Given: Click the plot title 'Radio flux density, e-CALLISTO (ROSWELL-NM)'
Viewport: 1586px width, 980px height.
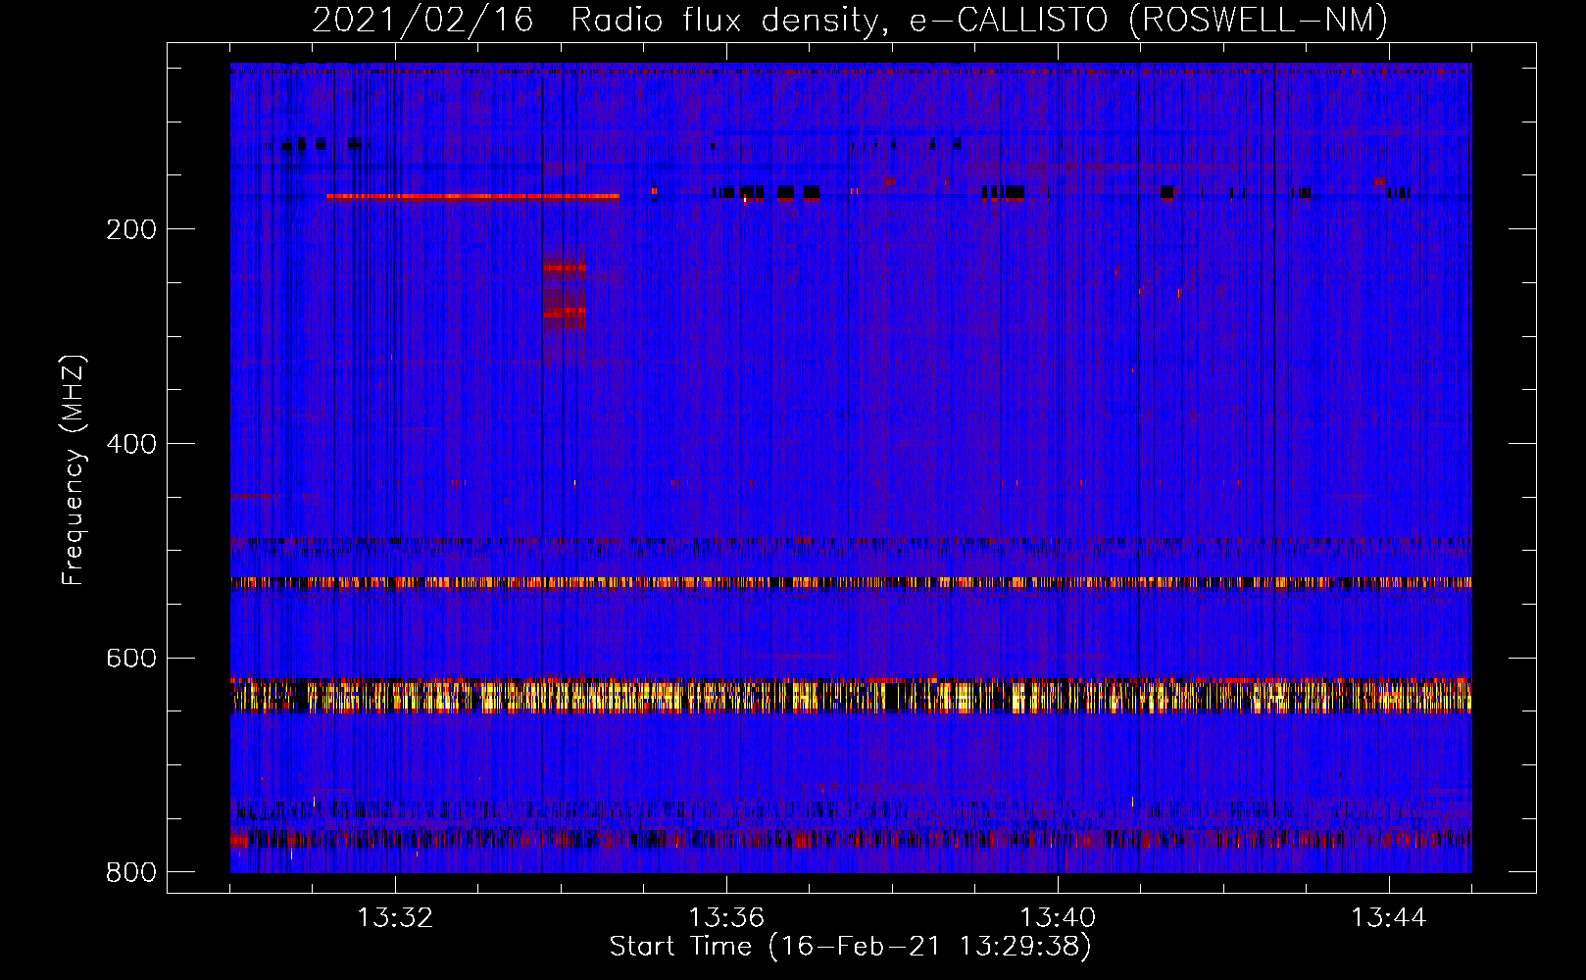Looking at the screenshot, I should (979, 20).
